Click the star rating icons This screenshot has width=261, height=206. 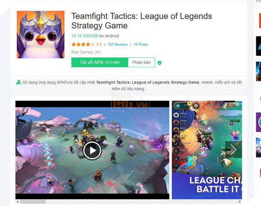83,45
